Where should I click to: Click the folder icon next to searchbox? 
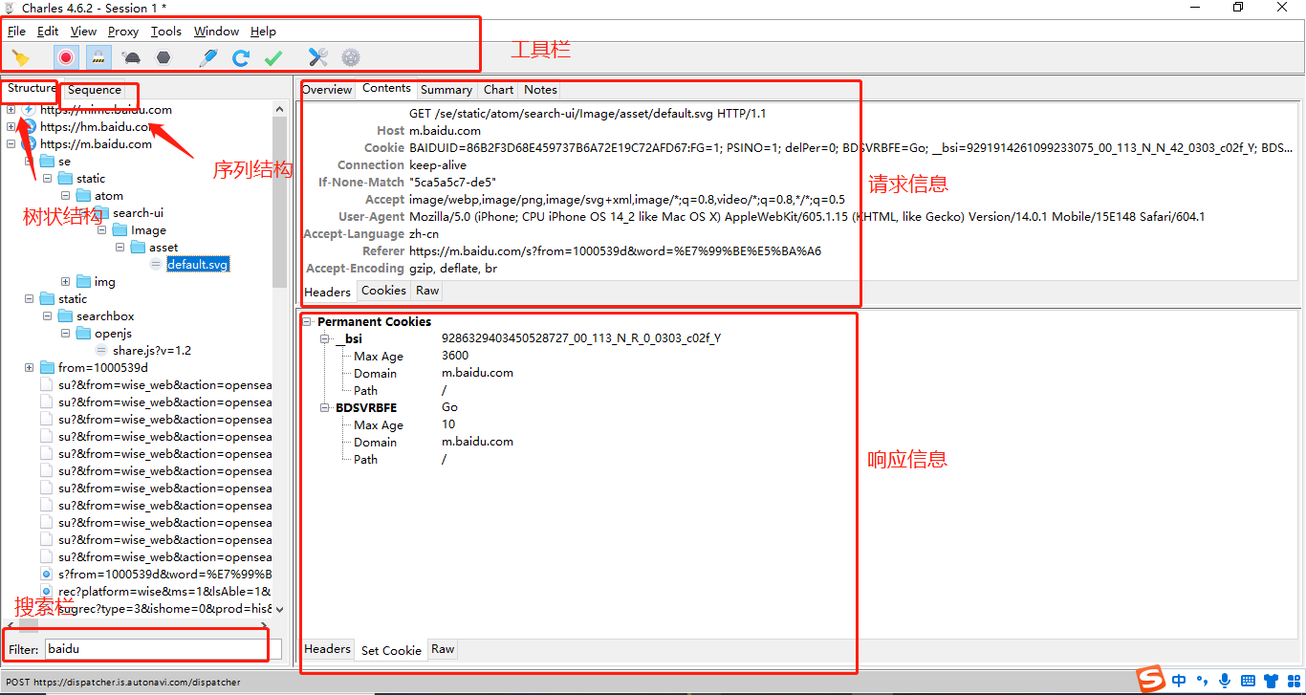click(65, 316)
